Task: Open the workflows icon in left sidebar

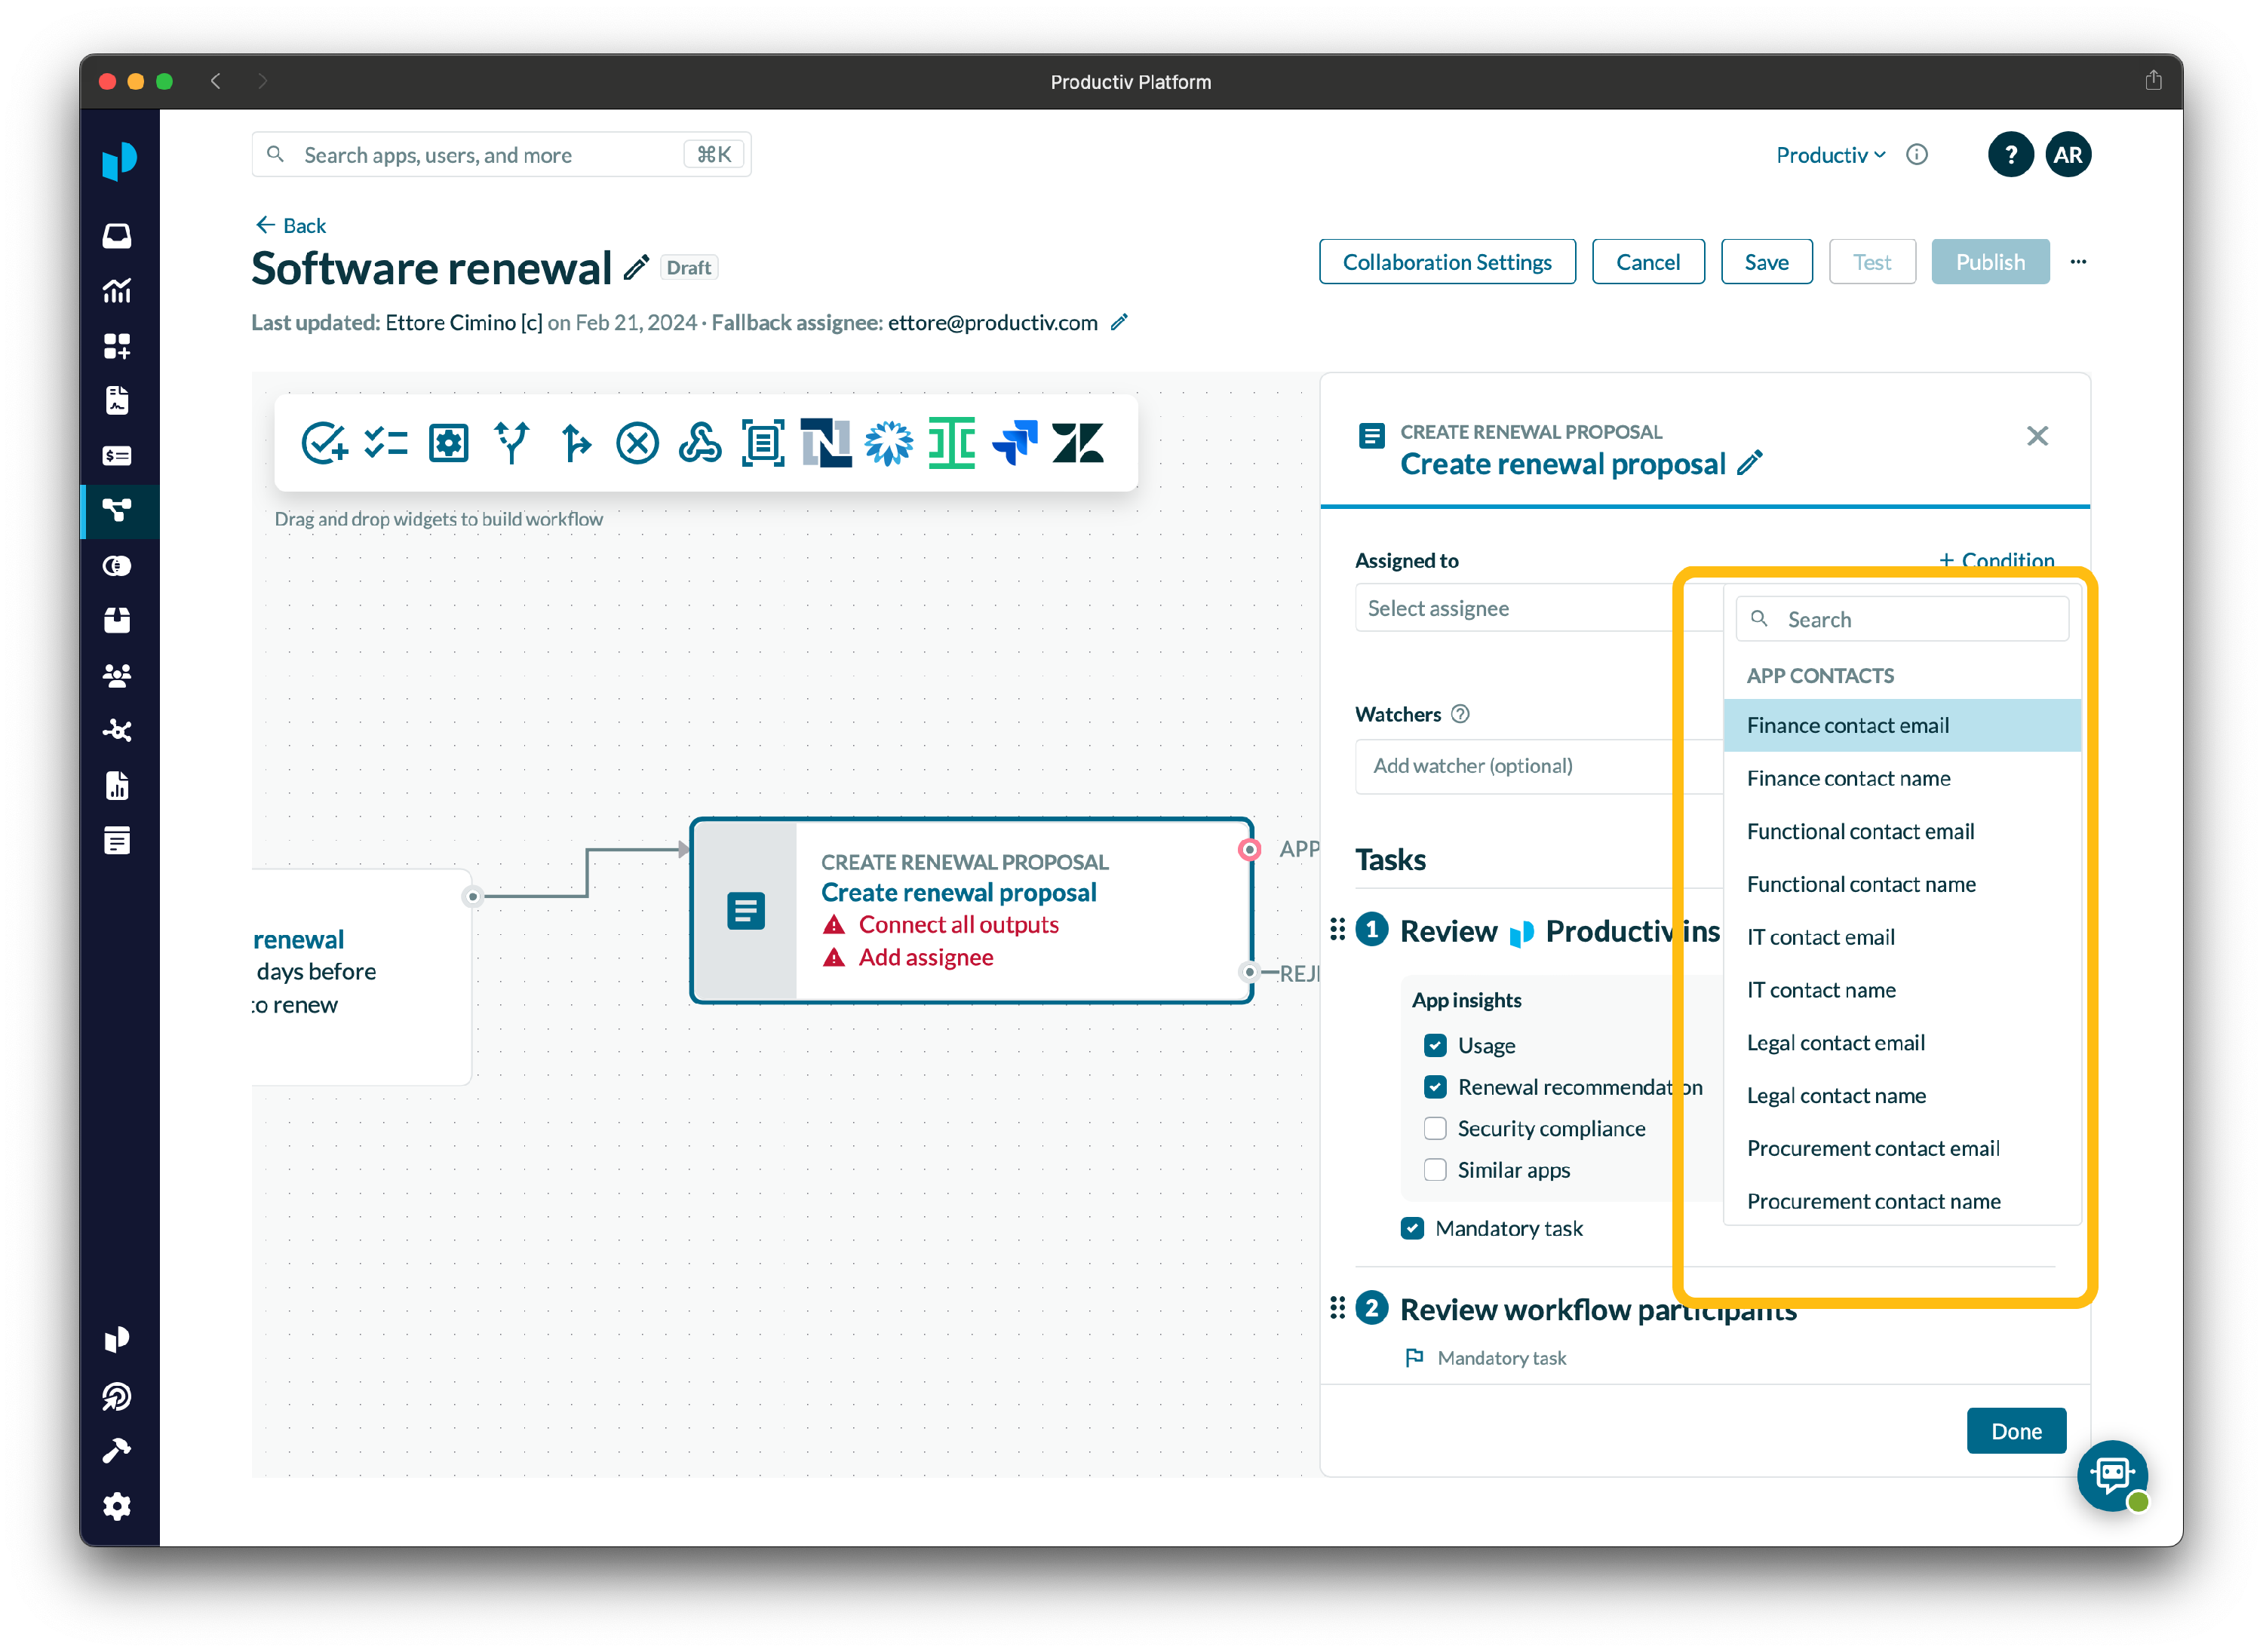Action: pyautogui.click(x=118, y=511)
